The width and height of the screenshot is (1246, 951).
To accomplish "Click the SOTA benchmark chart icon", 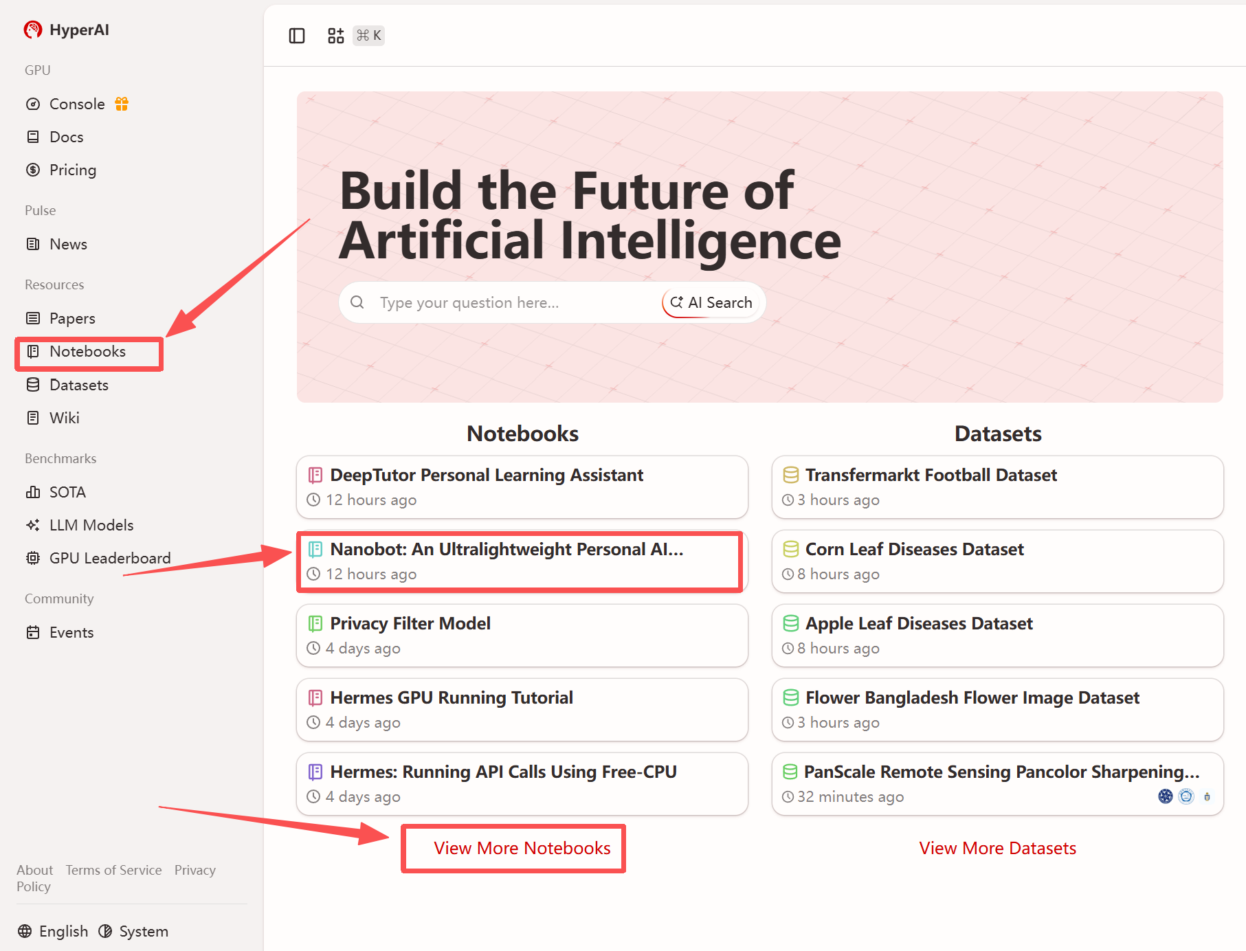I will tap(33, 492).
